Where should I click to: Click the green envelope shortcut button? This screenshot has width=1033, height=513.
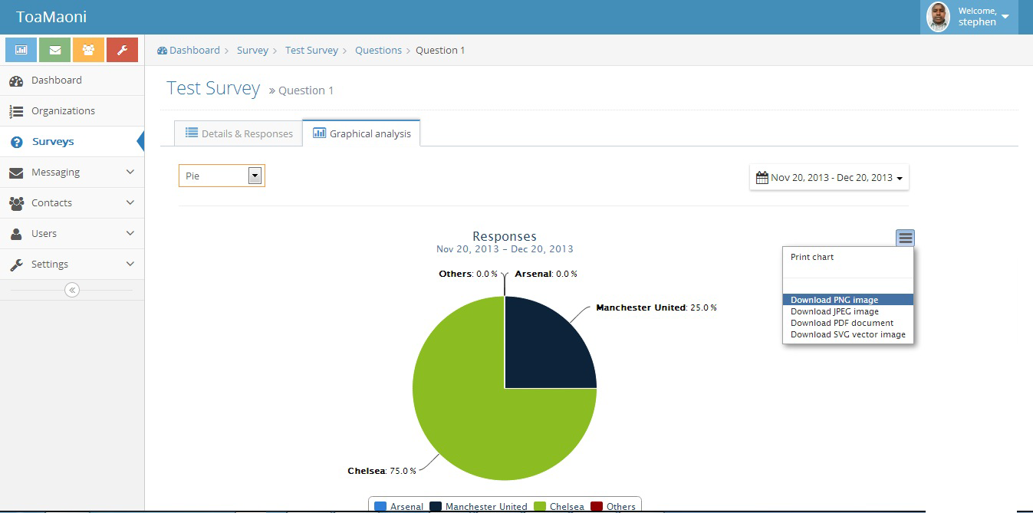[54, 50]
